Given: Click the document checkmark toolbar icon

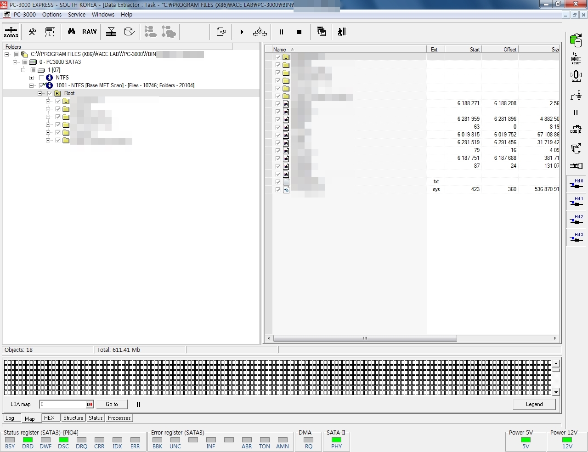Looking at the screenshot, I should pyautogui.click(x=221, y=32).
